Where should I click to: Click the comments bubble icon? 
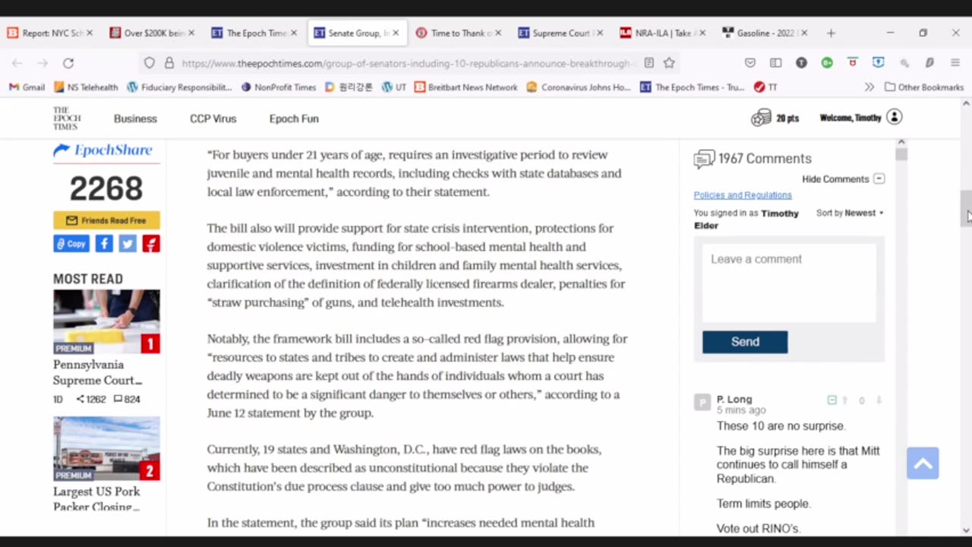coord(704,159)
